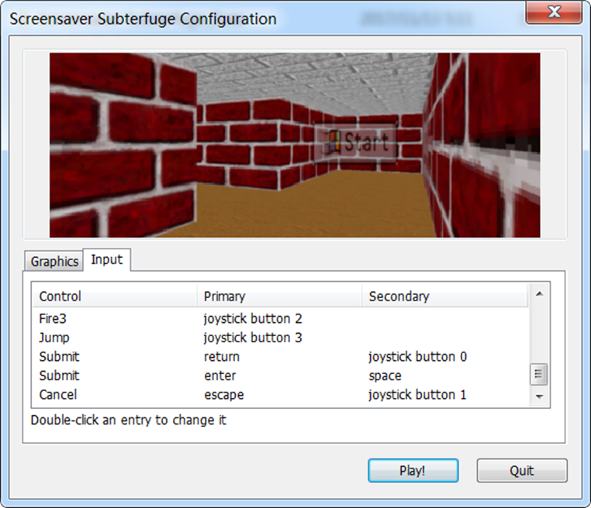The image size is (591, 508).
Task: Click the Secondary column header
Action: 444,296
